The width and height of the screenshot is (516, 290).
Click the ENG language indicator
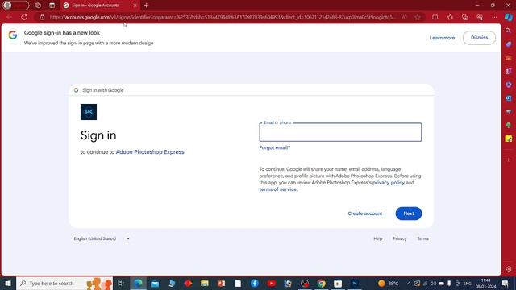pyautogui.click(x=468, y=283)
